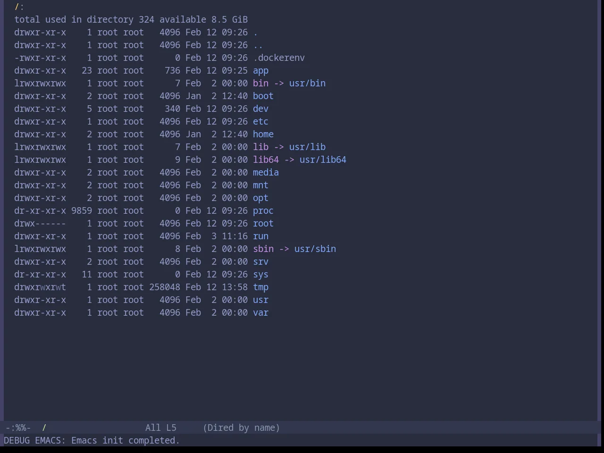The width and height of the screenshot is (604, 453).
Task: Select the proc directory
Action: (263, 211)
